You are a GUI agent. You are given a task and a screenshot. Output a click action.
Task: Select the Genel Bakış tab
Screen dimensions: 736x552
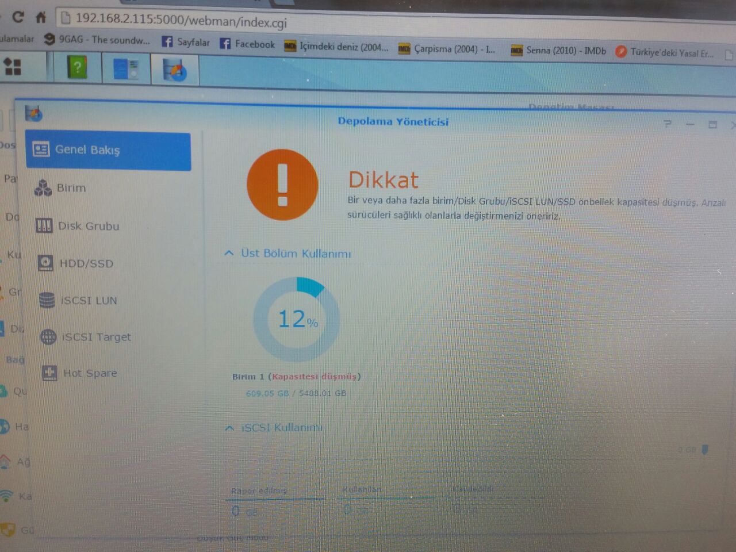tap(108, 150)
